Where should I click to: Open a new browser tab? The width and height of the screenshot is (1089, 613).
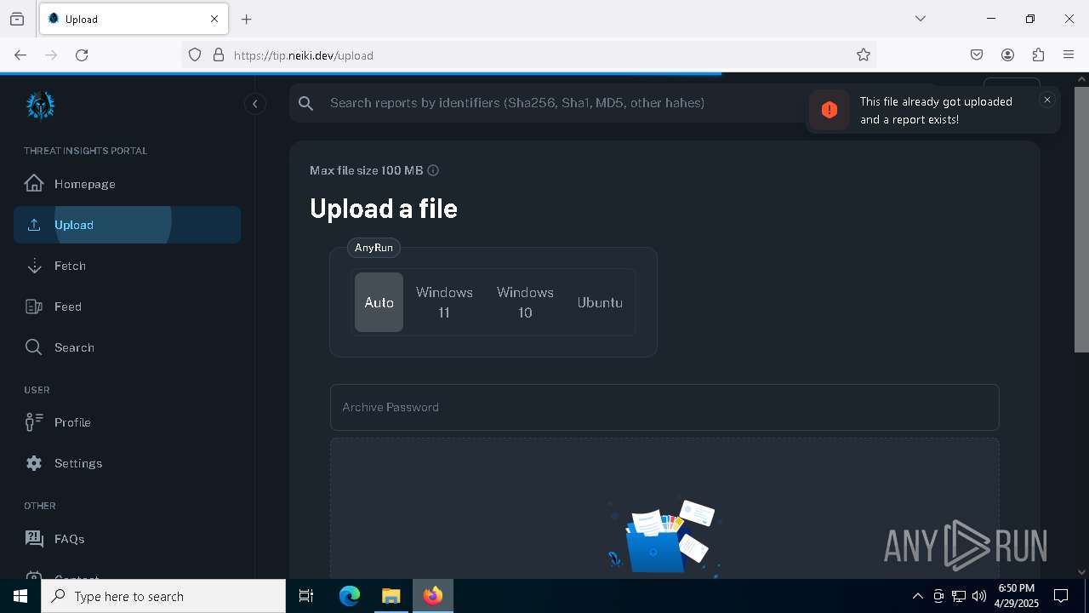point(247,19)
